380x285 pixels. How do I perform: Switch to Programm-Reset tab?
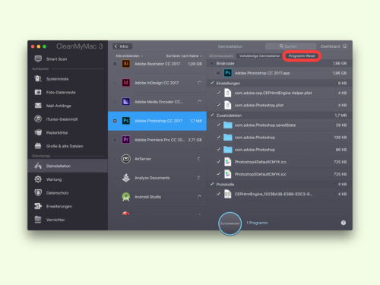tap(302, 56)
